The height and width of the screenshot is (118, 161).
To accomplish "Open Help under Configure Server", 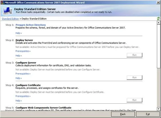I will pos(19,78).
